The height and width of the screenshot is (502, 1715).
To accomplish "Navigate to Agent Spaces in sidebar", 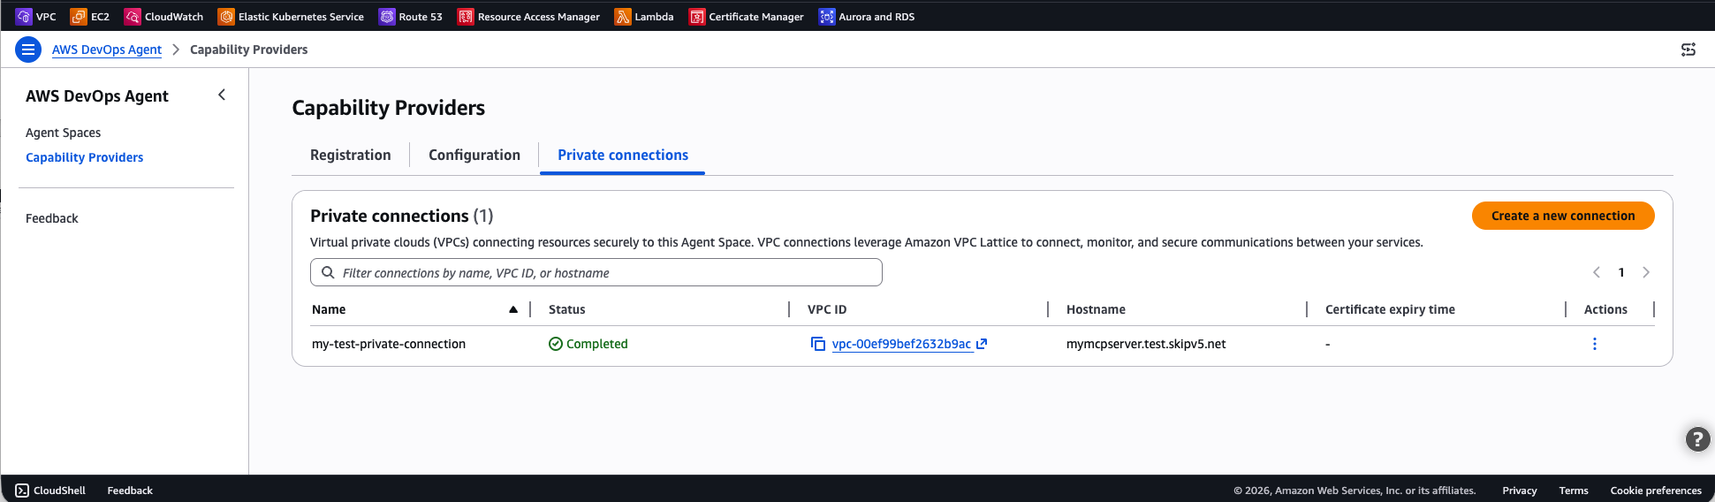I will point(63,133).
